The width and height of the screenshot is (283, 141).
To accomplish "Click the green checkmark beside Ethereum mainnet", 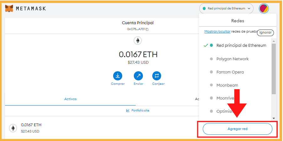I will (x=206, y=45).
